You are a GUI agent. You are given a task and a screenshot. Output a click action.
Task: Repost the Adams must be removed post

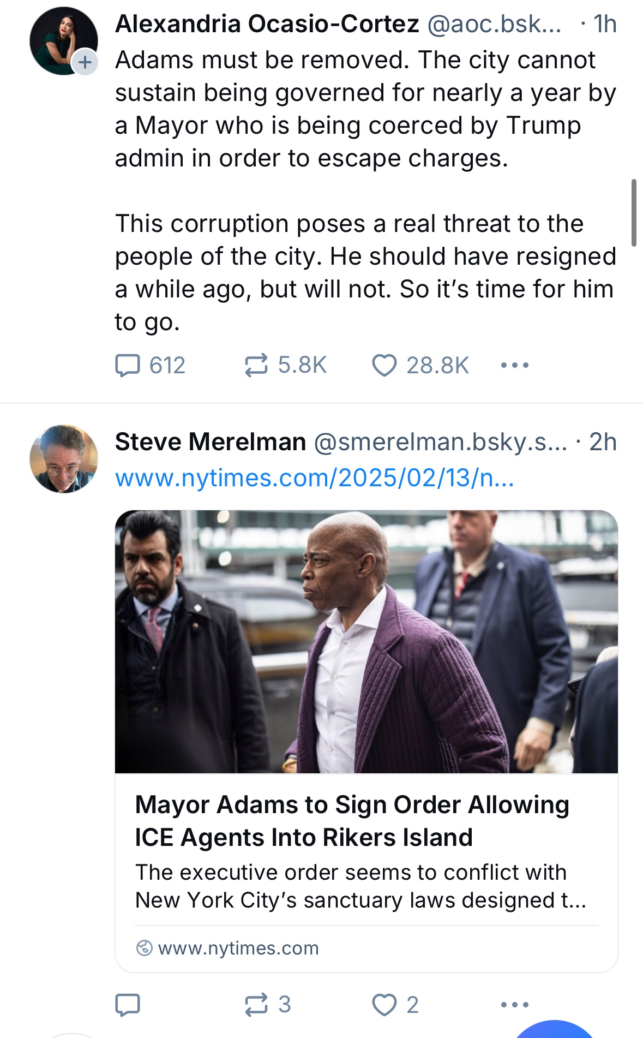click(256, 365)
